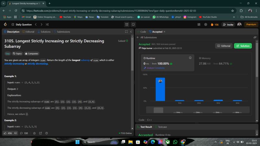Go back to All Submissions

(147, 37)
